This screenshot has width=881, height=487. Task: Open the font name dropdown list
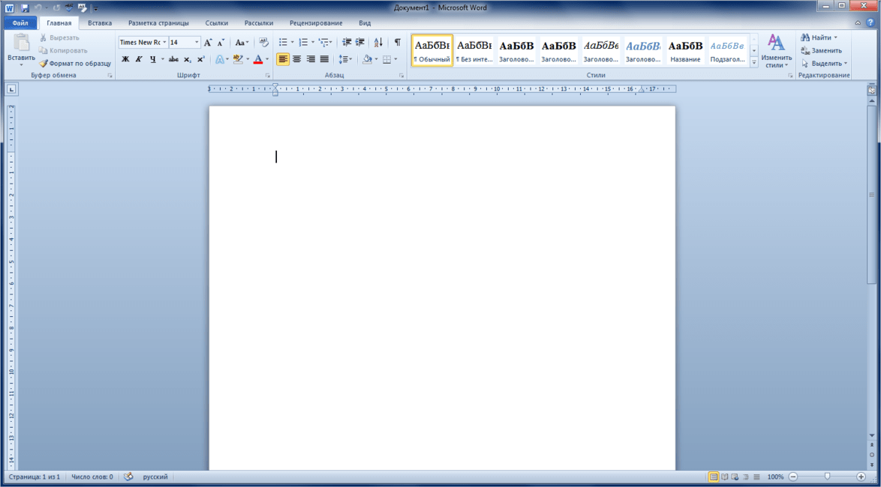tap(164, 43)
